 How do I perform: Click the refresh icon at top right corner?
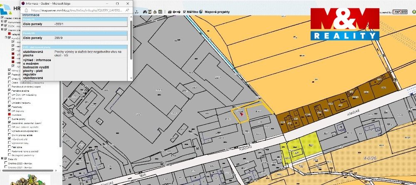pos(414,12)
